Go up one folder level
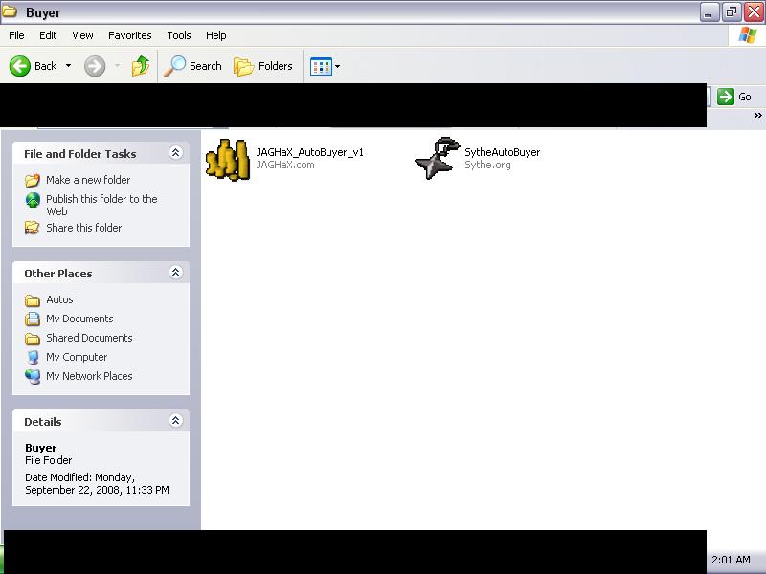 click(x=140, y=65)
